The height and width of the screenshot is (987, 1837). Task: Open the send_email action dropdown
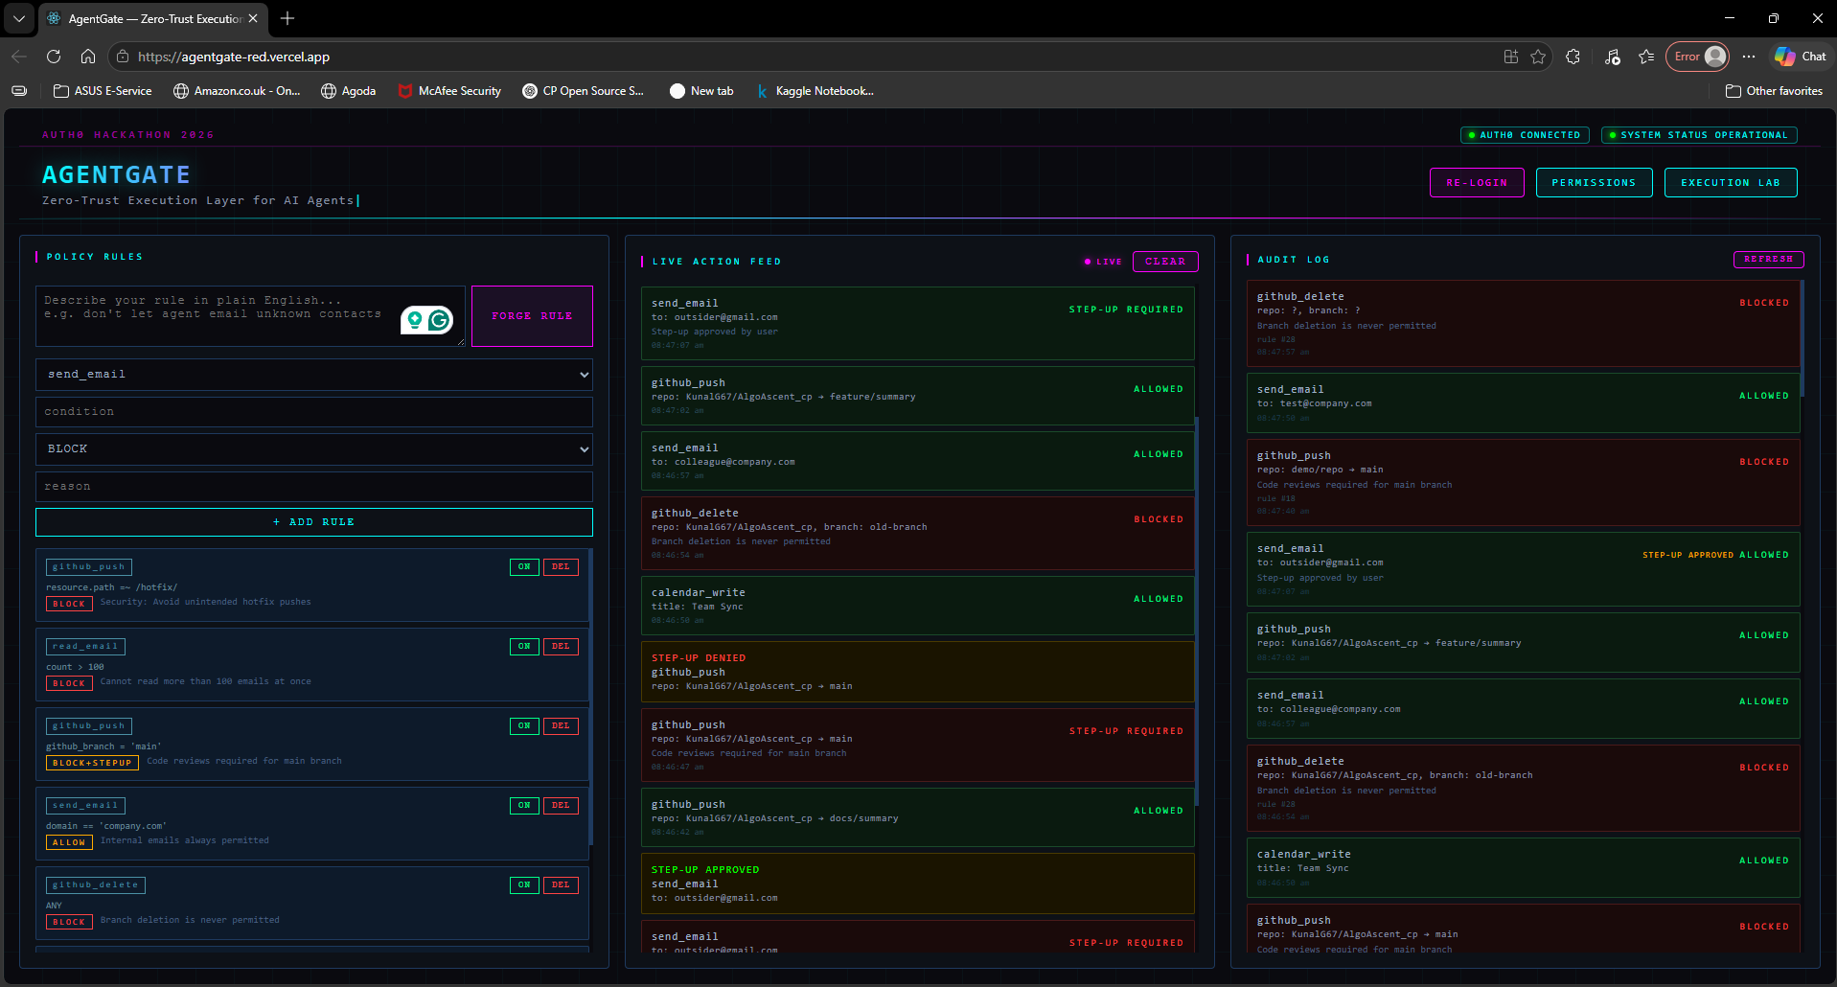314,375
